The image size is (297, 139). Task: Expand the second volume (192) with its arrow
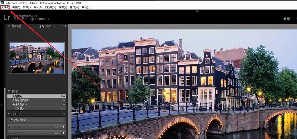(x=63, y=133)
